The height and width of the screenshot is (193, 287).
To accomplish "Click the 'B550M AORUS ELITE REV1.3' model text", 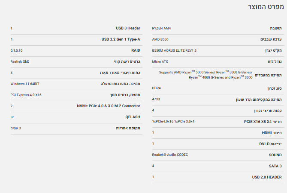I will coord(174,50).
